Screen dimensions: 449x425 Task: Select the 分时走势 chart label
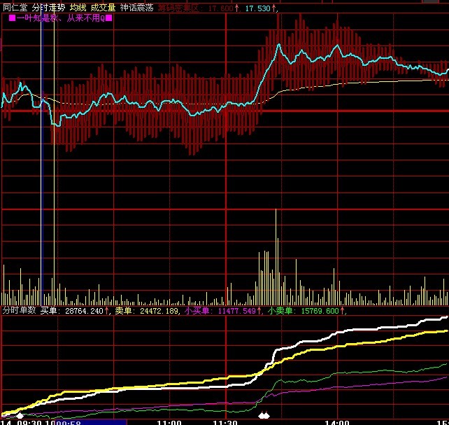coord(48,8)
